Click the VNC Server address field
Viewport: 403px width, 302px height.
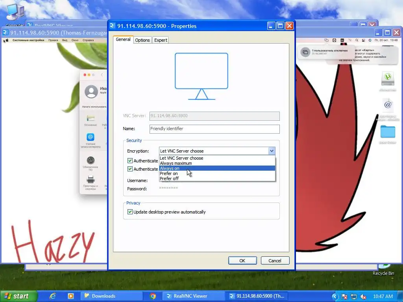point(214,116)
